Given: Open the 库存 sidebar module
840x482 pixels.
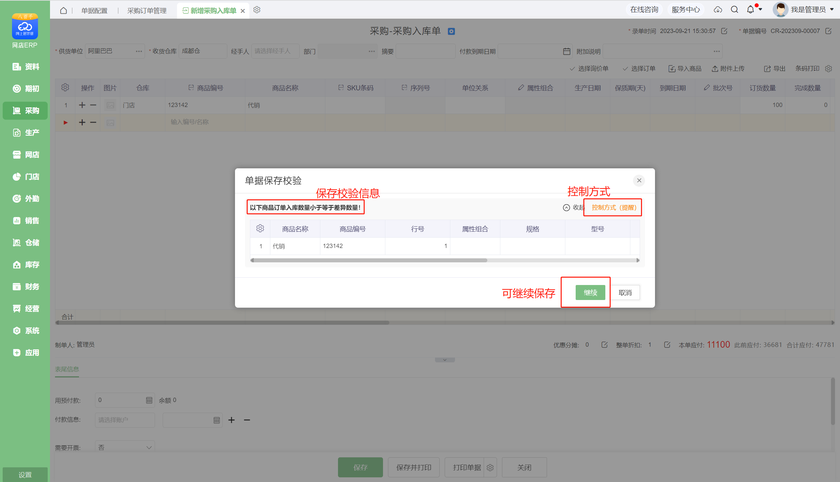Looking at the screenshot, I should 25,265.
